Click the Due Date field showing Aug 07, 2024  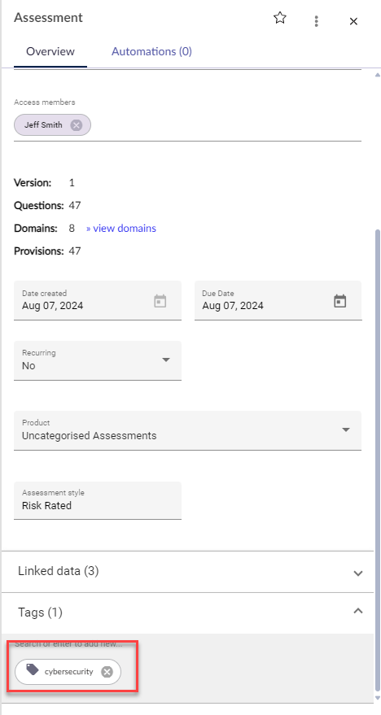click(278, 300)
